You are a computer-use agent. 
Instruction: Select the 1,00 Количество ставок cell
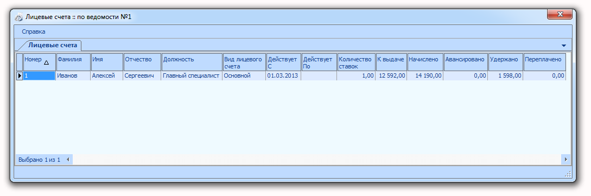click(x=357, y=76)
